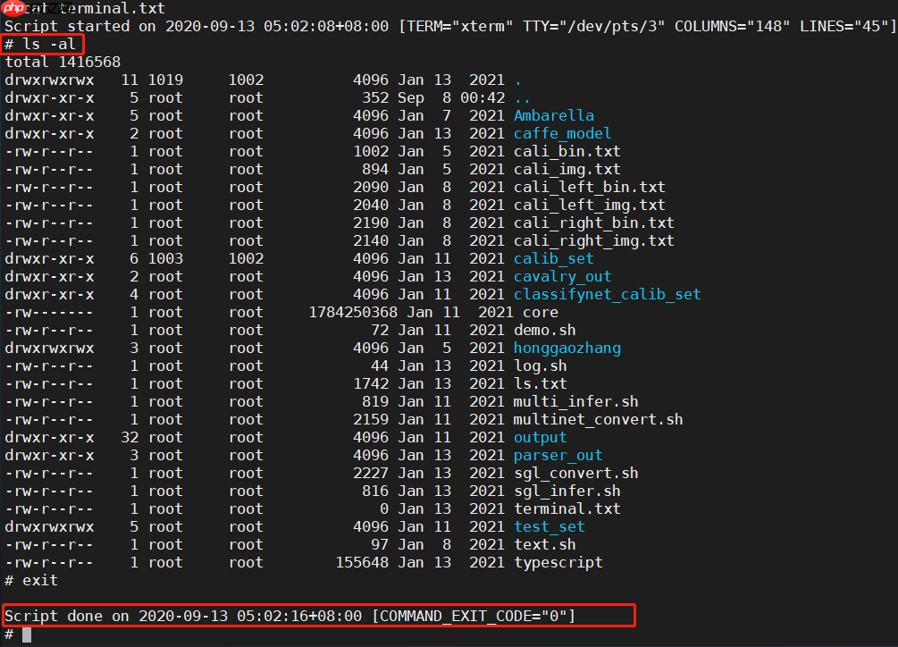Click the '-rw-------' permissions on the core row
This screenshot has height=647, width=898.
[48, 313]
